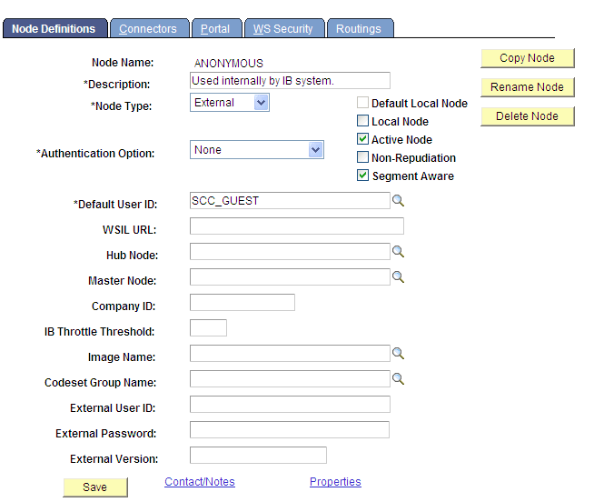Viewport: 594px width, 502px height.
Task: Click into the Company ID field
Action: (243, 302)
